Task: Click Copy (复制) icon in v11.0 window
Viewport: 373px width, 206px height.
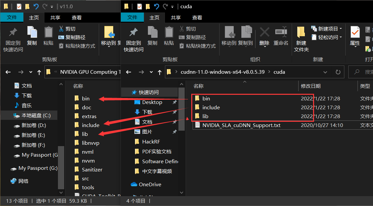Action: pyautogui.click(x=32, y=36)
